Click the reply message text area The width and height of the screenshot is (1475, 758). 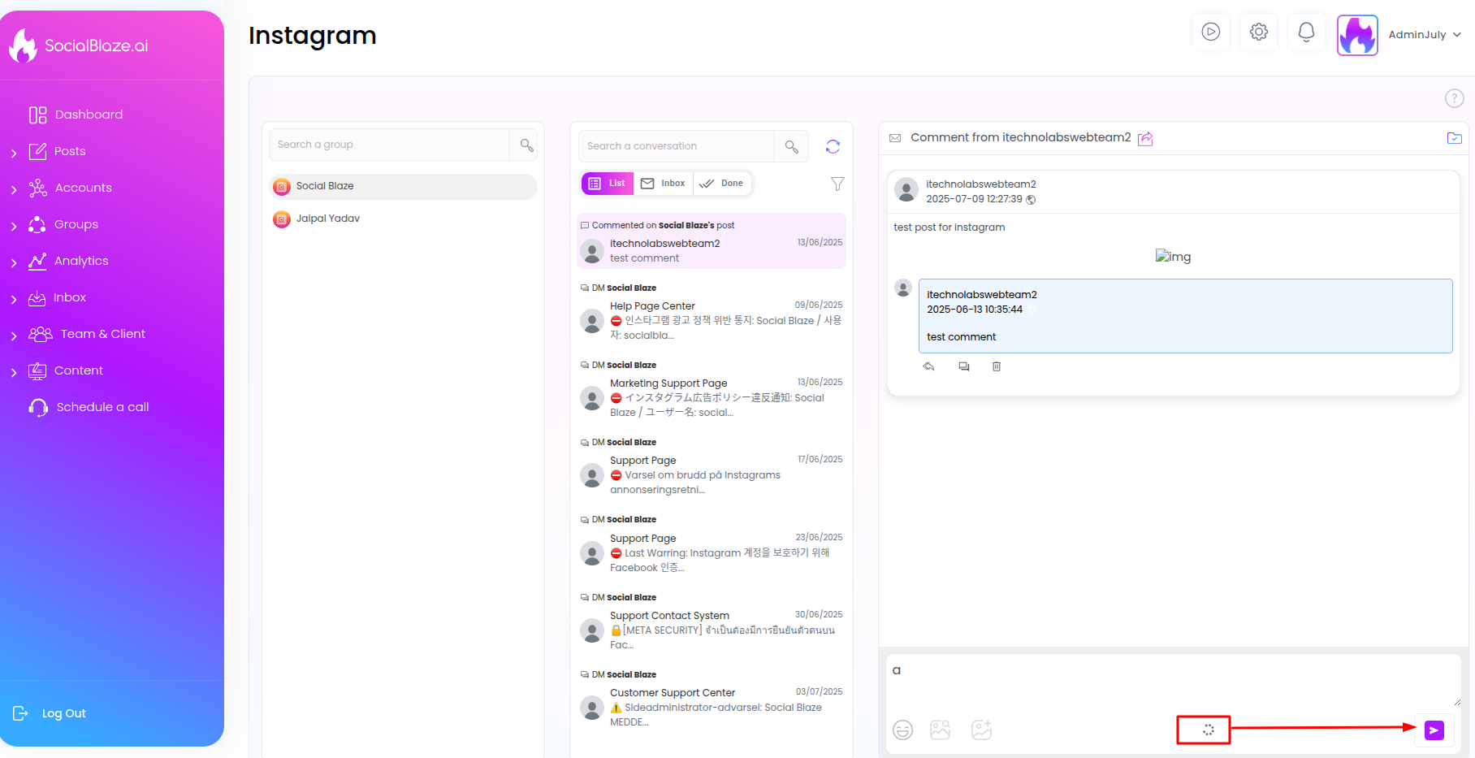click(x=1173, y=681)
